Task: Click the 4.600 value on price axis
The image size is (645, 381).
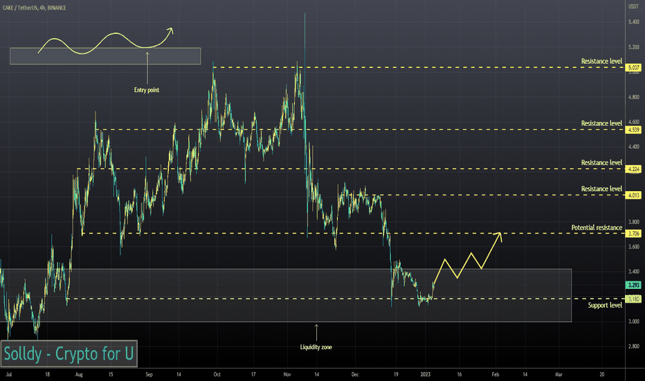Action: (x=633, y=122)
